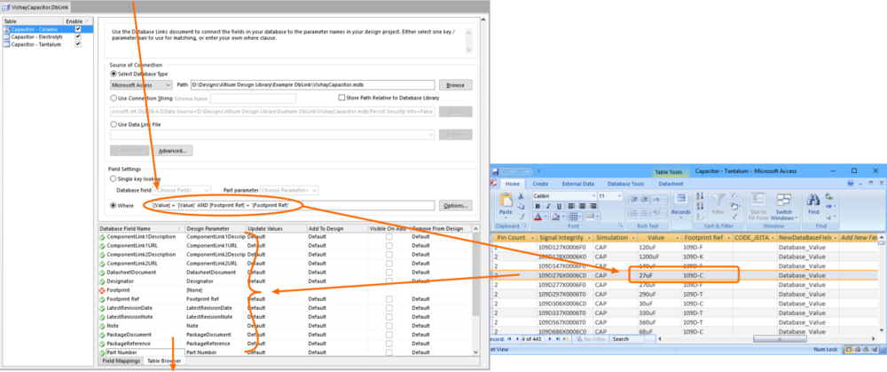Switch to the Field Mappings tab
Viewport: 887px width, 372px height.
tap(121, 360)
